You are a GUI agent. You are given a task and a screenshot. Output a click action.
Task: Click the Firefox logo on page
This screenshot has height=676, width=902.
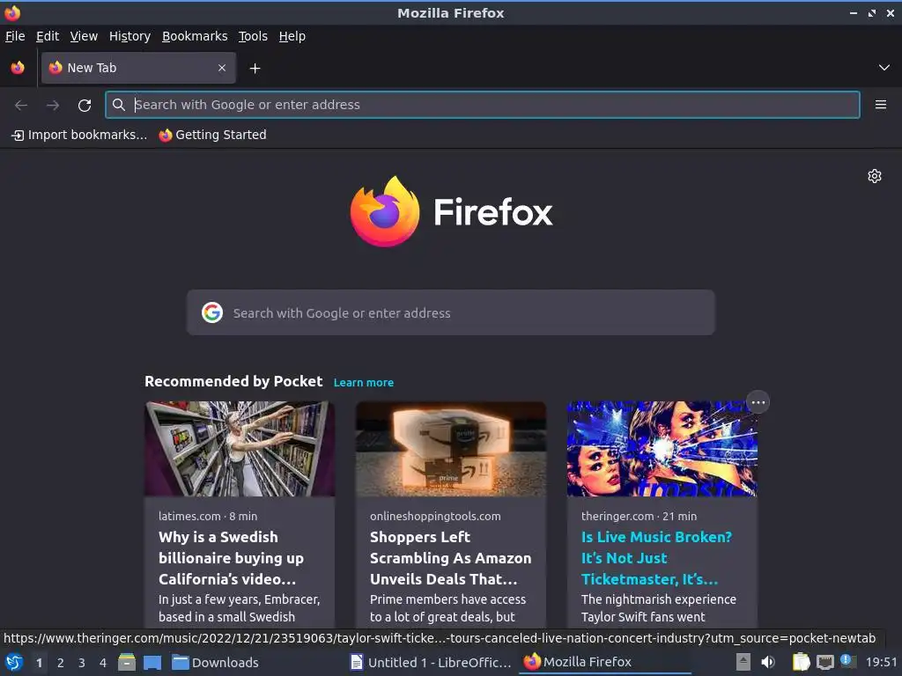coord(451,211)
